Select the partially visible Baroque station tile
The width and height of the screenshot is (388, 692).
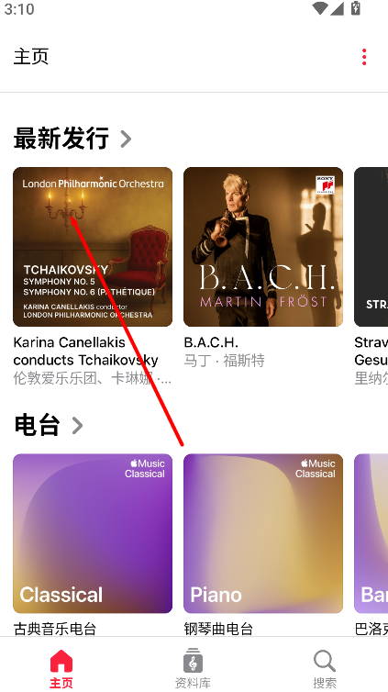point(371,533)
